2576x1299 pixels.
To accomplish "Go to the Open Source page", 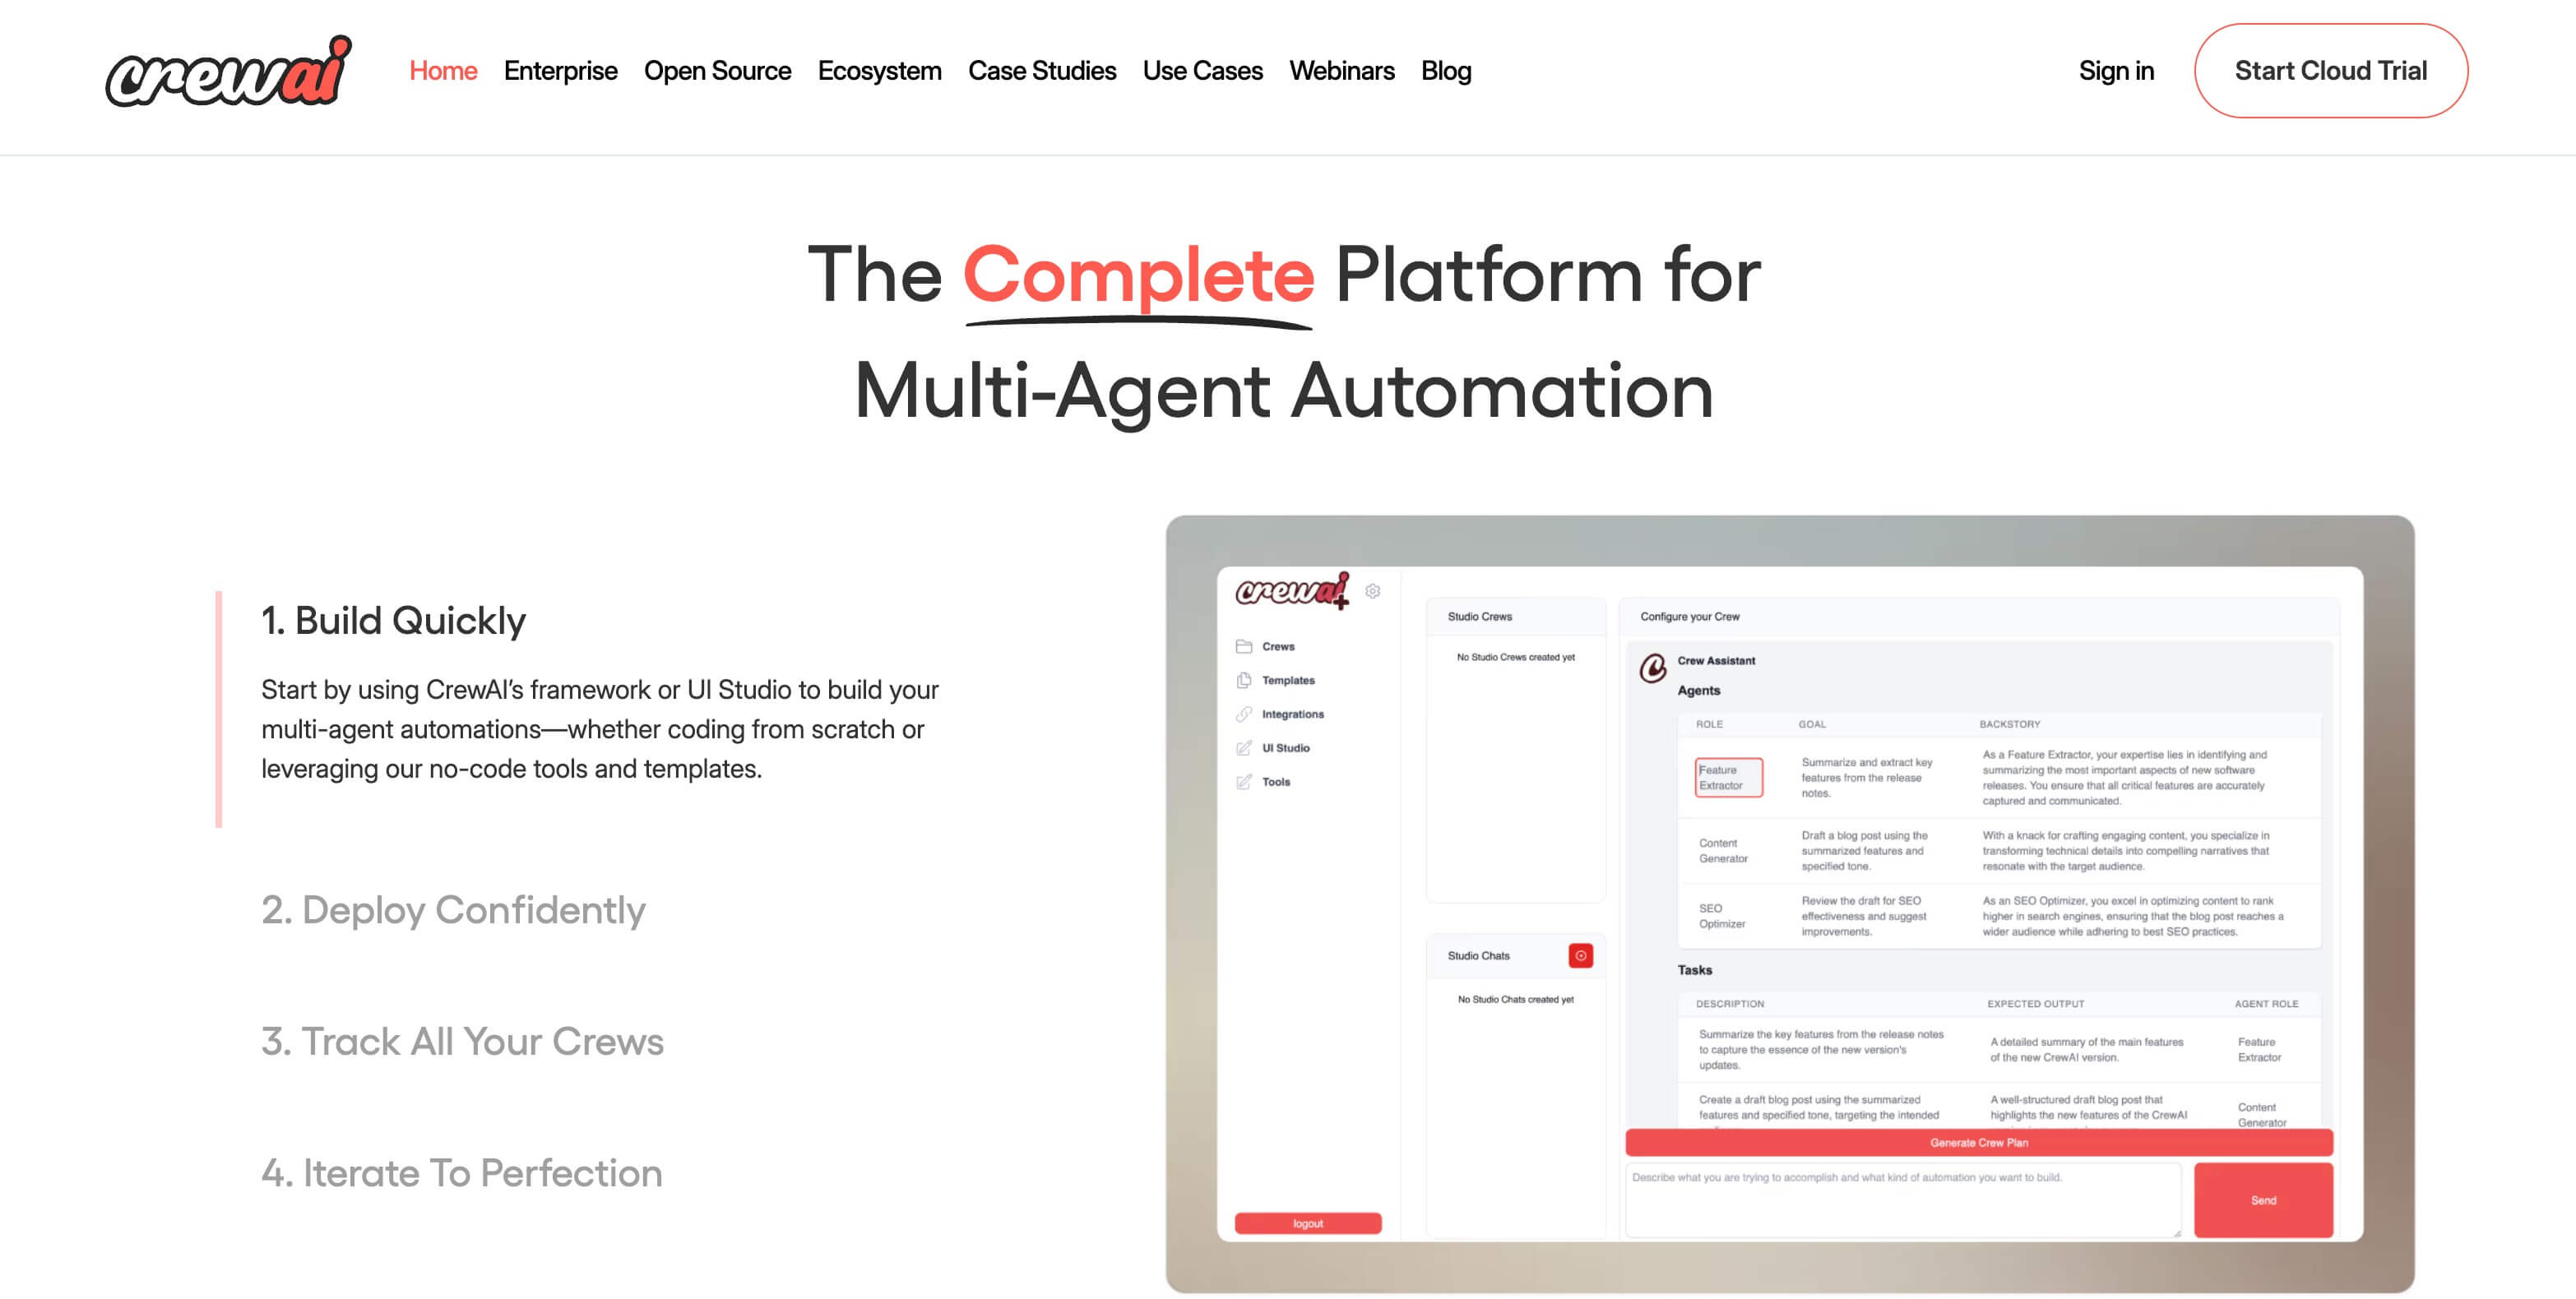I will point(717,71).
